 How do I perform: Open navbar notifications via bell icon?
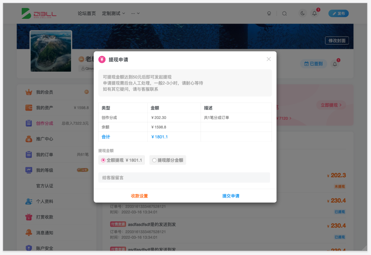(314, 13)
